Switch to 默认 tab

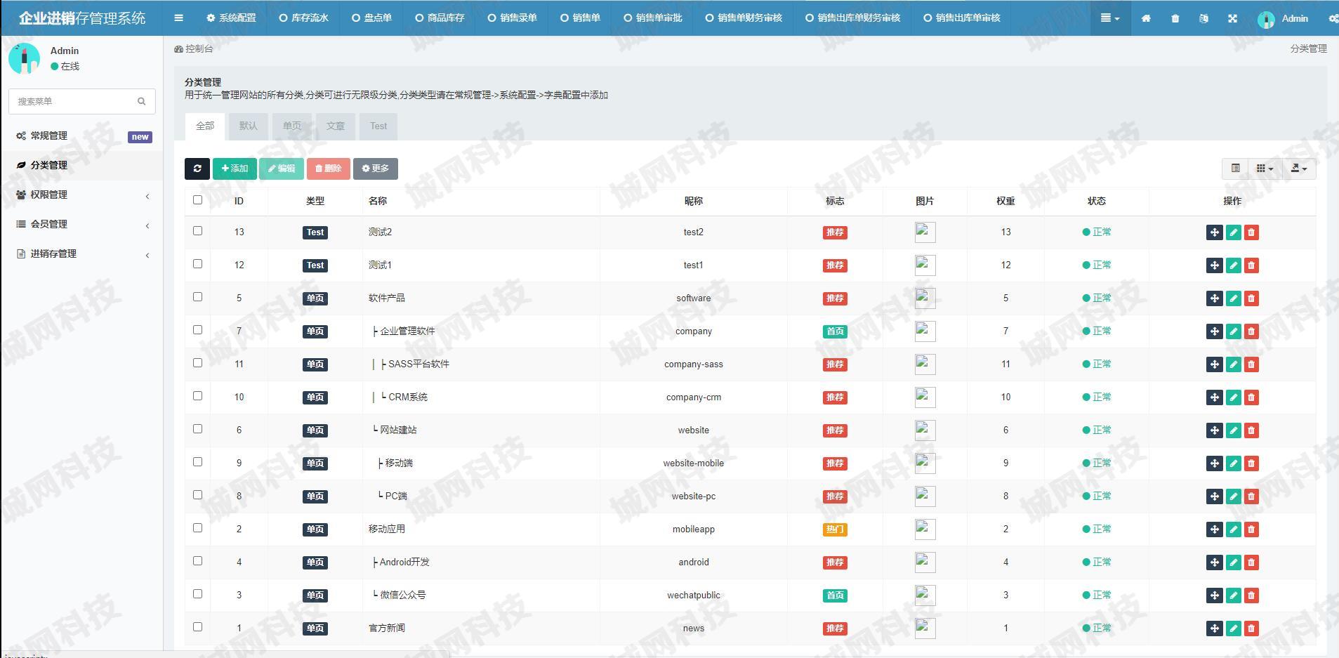(x=249, y=126)
